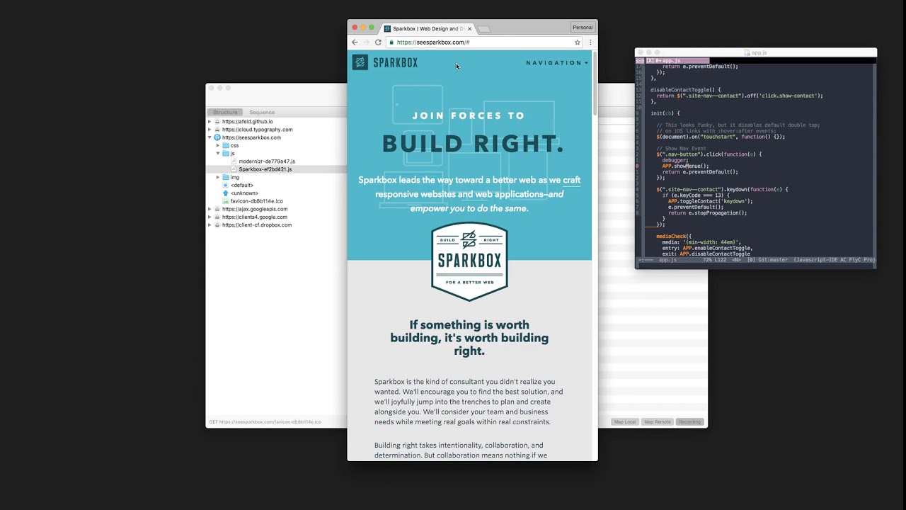Select the Structure tab
Image resolution: width=906 pixels, height=510 pixels.
coord(225,113)
